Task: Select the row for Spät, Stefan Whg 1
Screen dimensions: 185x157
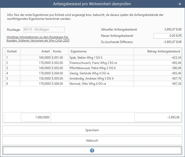Action: (x=101, y=58)
